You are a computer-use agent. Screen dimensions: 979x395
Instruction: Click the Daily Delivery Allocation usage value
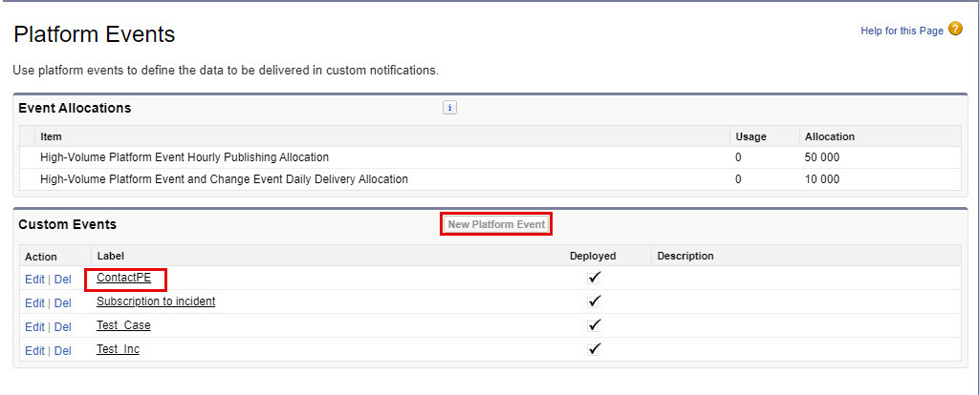coord(739,179)
